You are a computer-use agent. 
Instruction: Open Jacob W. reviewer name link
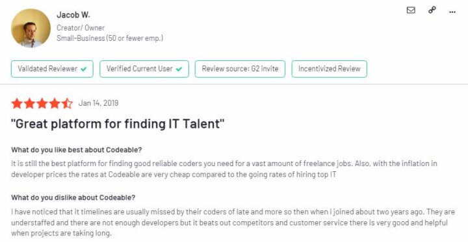(73, 15)
